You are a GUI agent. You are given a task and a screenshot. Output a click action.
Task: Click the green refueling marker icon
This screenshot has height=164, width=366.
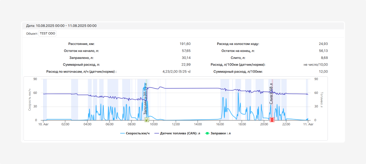click(146, 120)
